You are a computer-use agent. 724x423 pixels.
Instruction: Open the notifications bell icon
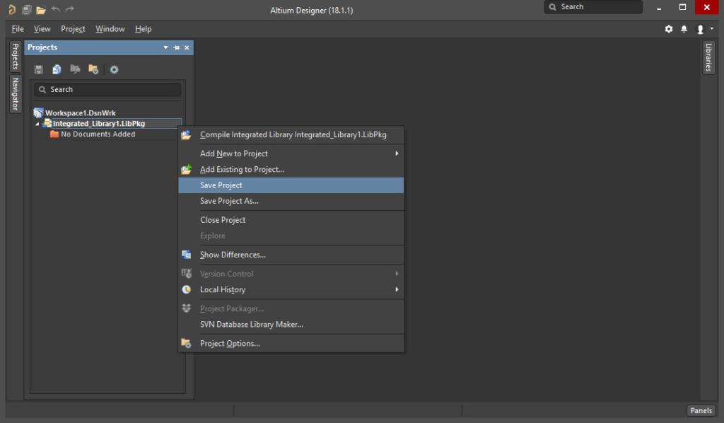click(x=684, y=29)
